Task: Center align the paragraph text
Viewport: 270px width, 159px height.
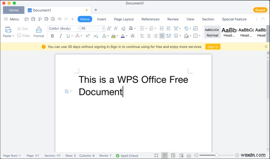Action: [x=149, y=36]
